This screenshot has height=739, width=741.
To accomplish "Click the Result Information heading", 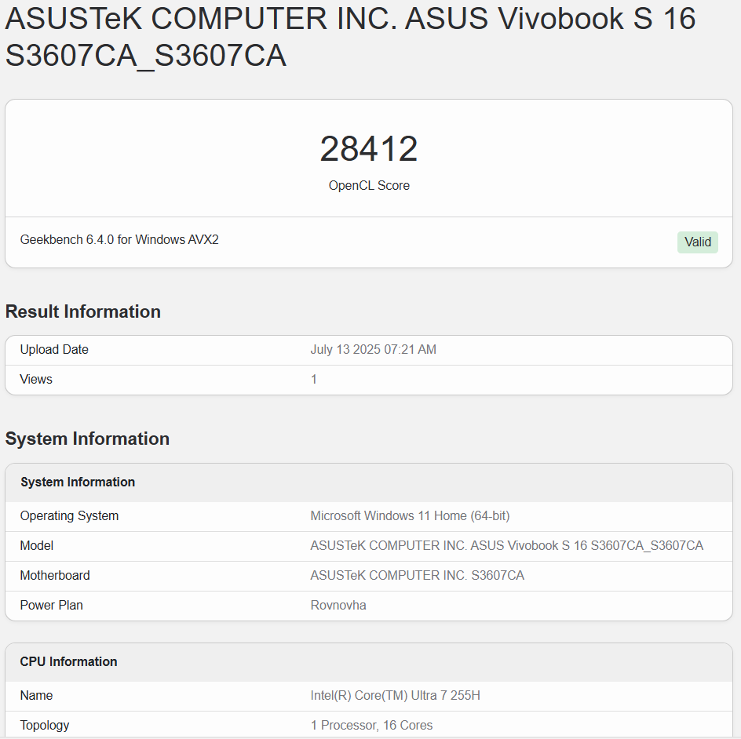I will (x=83, y=311).
